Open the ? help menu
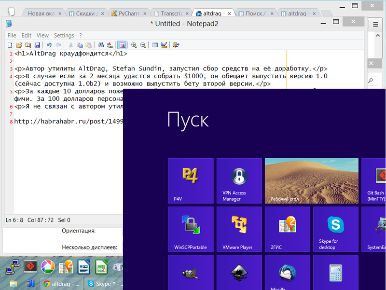This screenshot has height=290, width=386. pos(81,35)
